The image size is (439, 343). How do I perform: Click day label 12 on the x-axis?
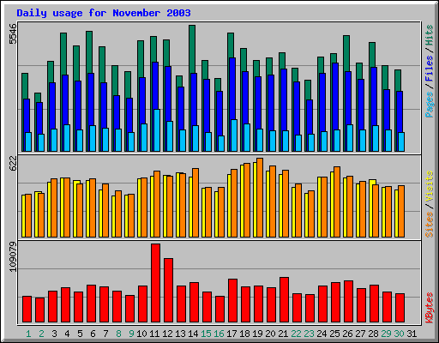167,334
